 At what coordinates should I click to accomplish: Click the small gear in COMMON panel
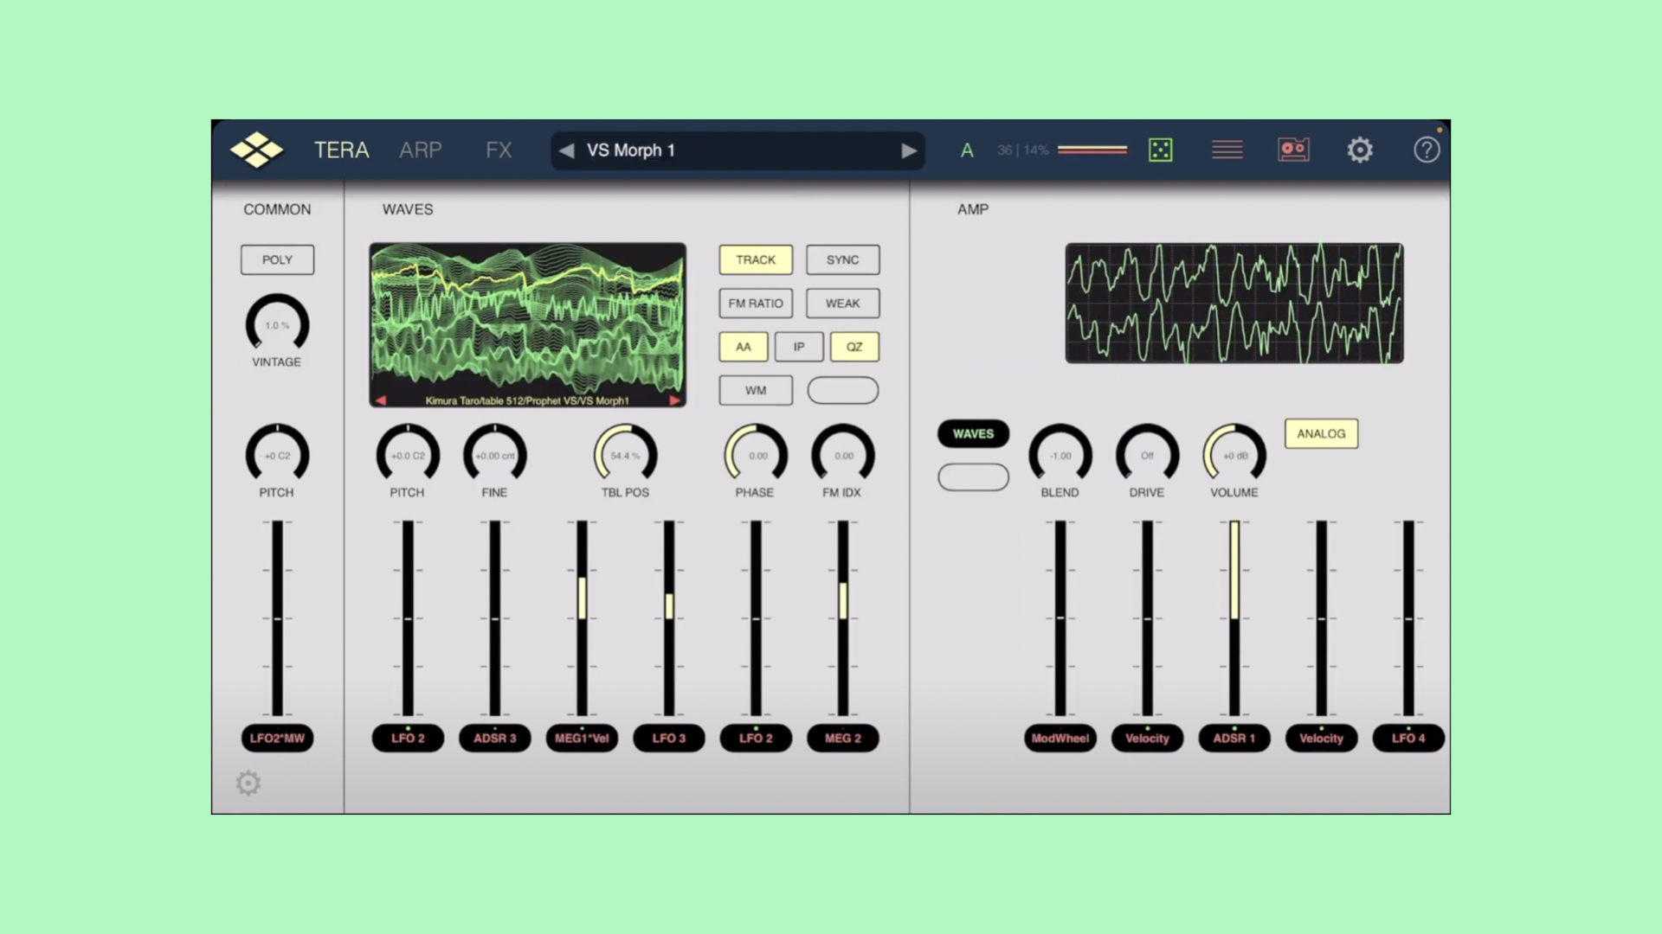pos(248,783)
